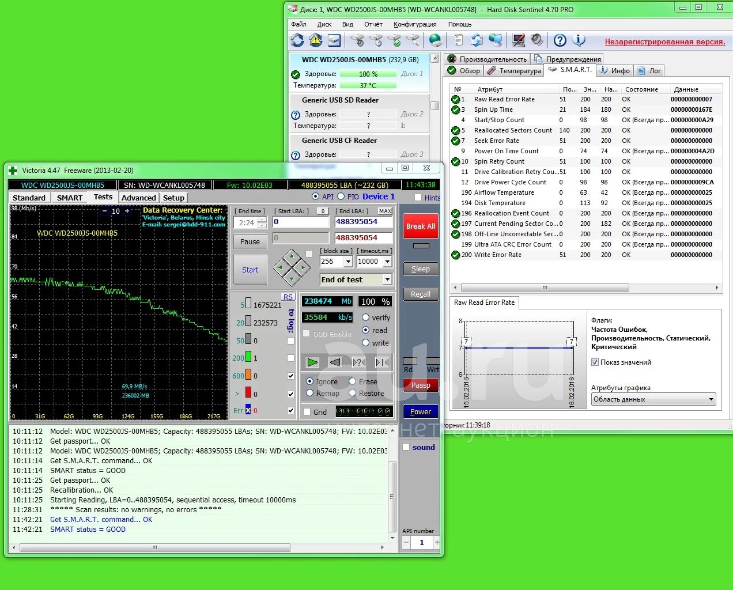Click the Start button in Victoria
733x590 pixels.
(x=250, y=270)
